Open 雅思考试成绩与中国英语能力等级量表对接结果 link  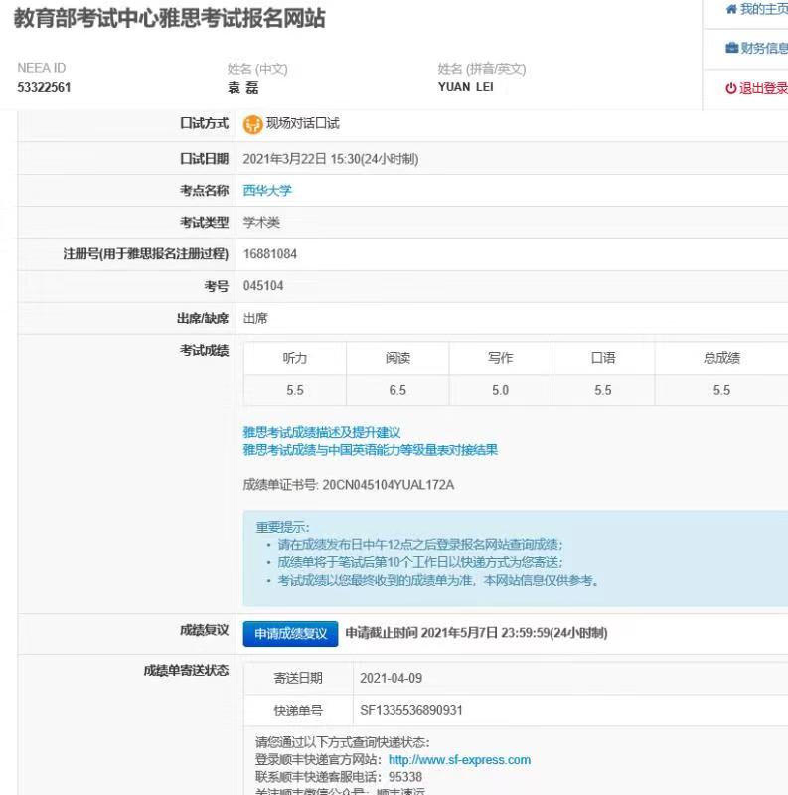371,450
